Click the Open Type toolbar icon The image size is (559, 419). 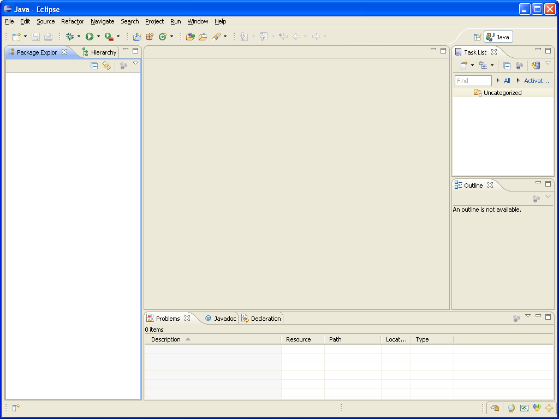click(190, 37)
